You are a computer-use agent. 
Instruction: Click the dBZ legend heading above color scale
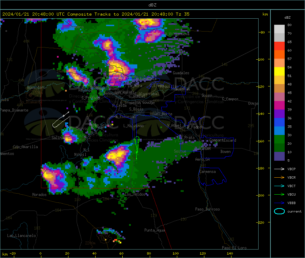pyautogui.click(x=287, y=18)
